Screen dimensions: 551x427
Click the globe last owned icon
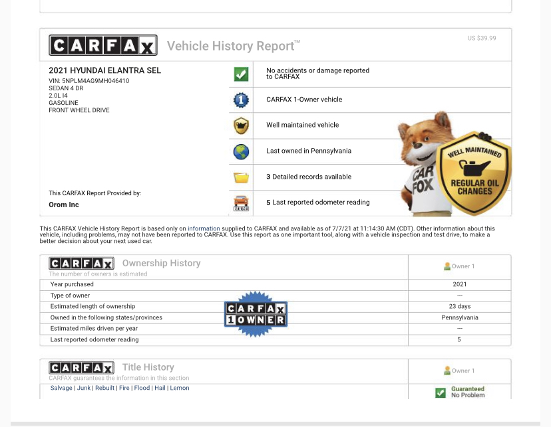tap(241, 151)
